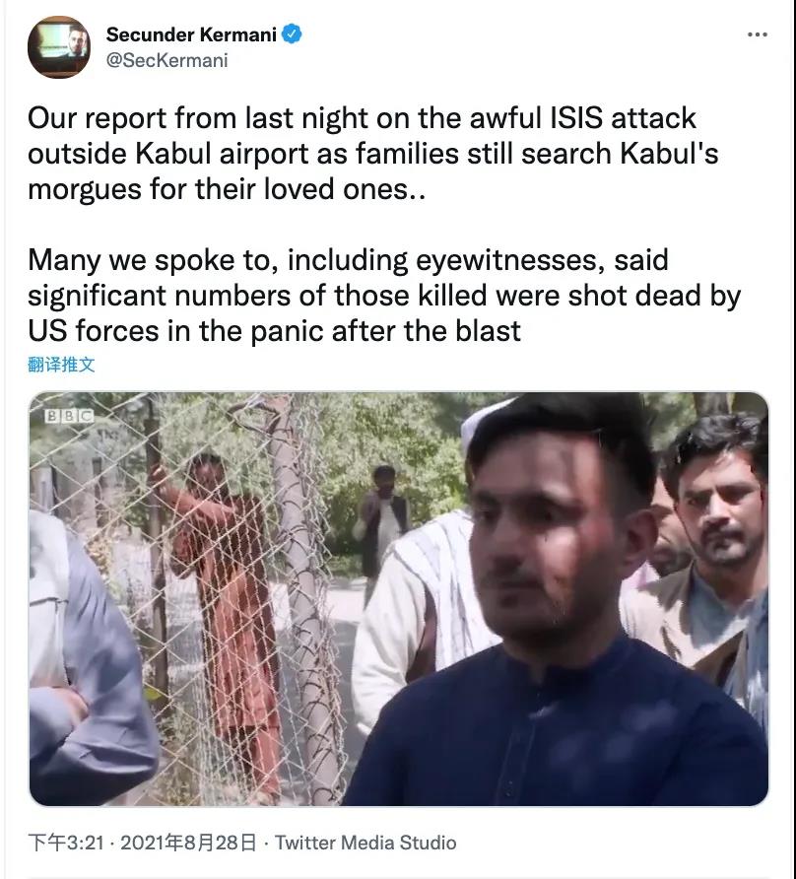Click the blue verified badge beside Secunder Kermani
The height and width of the screenshot is (879, 796).
click(x=292, y=34)
